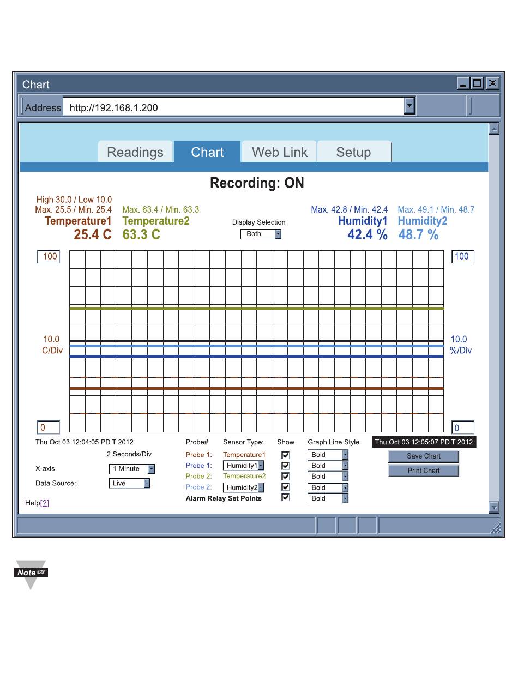Click the Save Chart button
The height and width of the screenshot is (699, 518).
coord(424,456)
